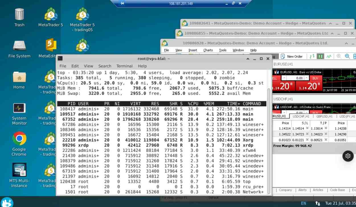The image size is (356, 207).
Task: Click the zoom in magnifier in MetaTrader toolbar
Action: tap(339, 56)
